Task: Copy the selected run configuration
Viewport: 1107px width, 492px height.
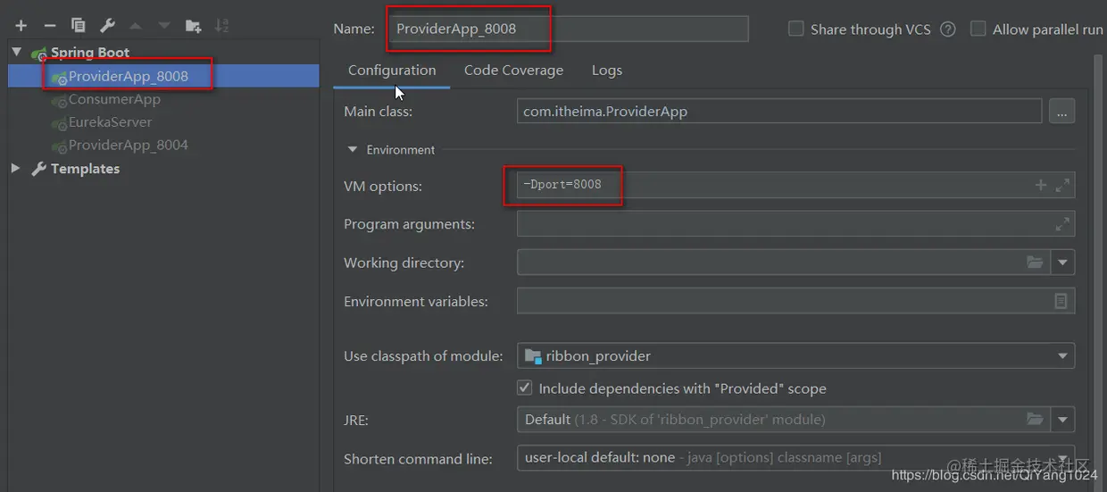Action: pyautogui.click(x=79, y=26)
